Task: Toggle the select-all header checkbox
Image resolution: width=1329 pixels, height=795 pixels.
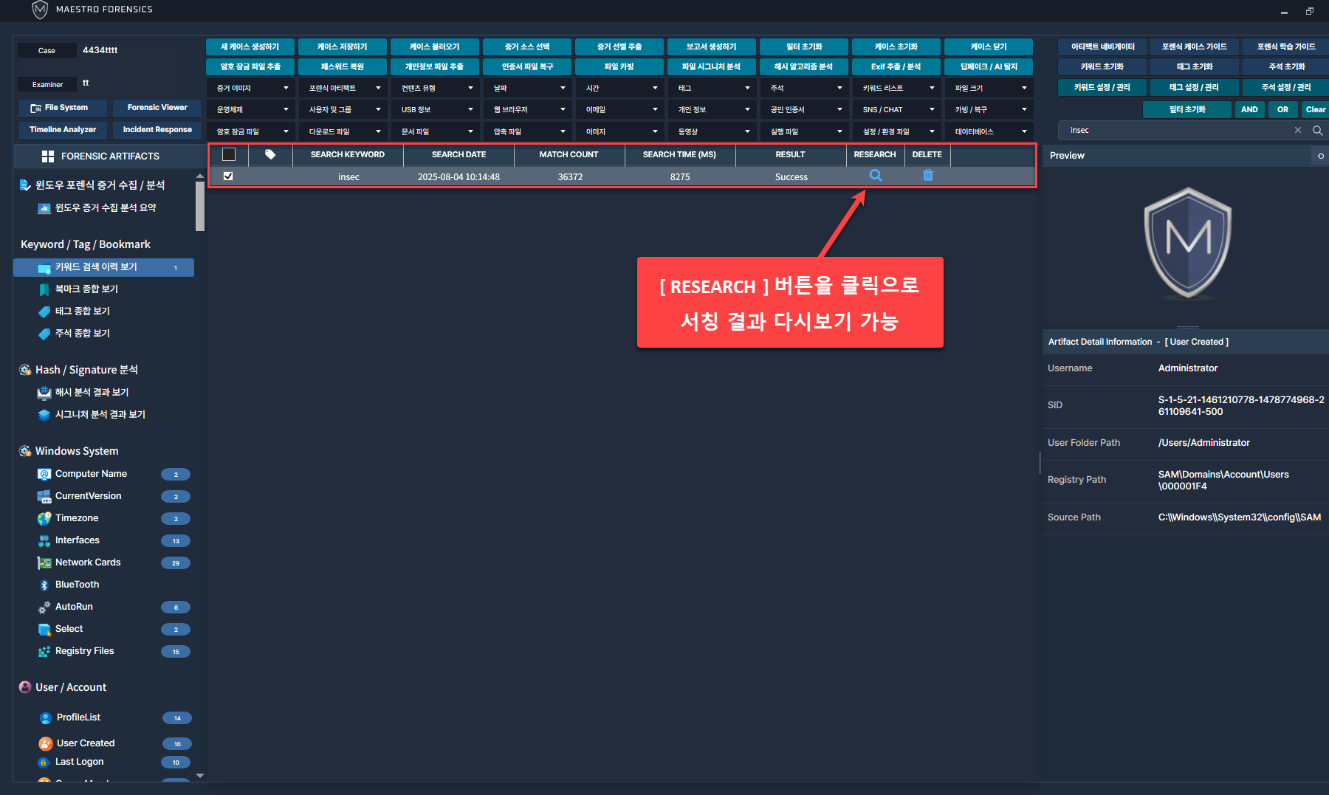Action: tap(229, 154)
